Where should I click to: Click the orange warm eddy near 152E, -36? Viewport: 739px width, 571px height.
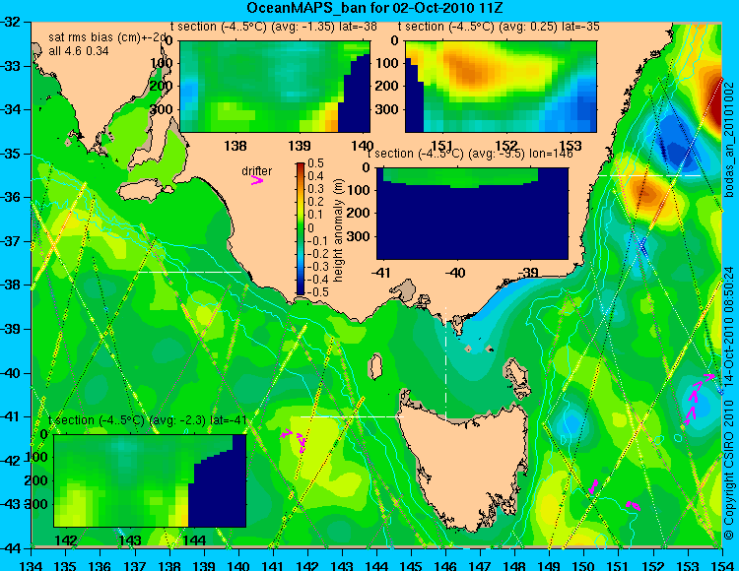tap(649, 193)
